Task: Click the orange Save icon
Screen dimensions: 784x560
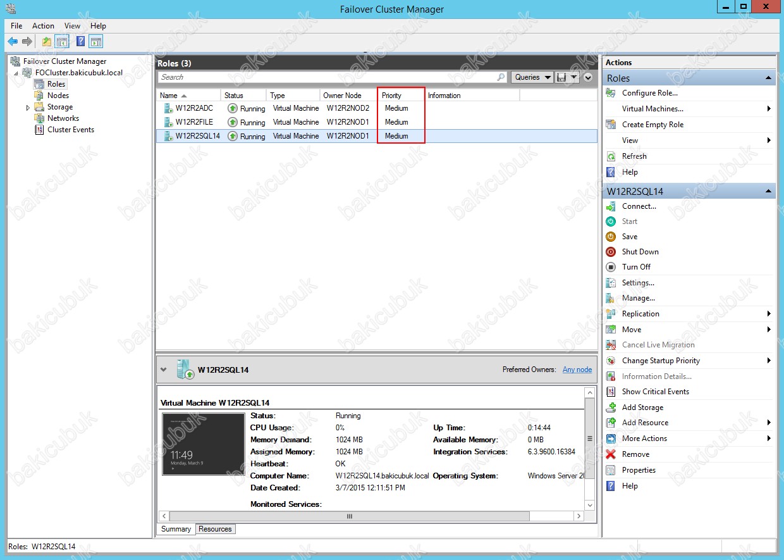Action: pos(611,237)
